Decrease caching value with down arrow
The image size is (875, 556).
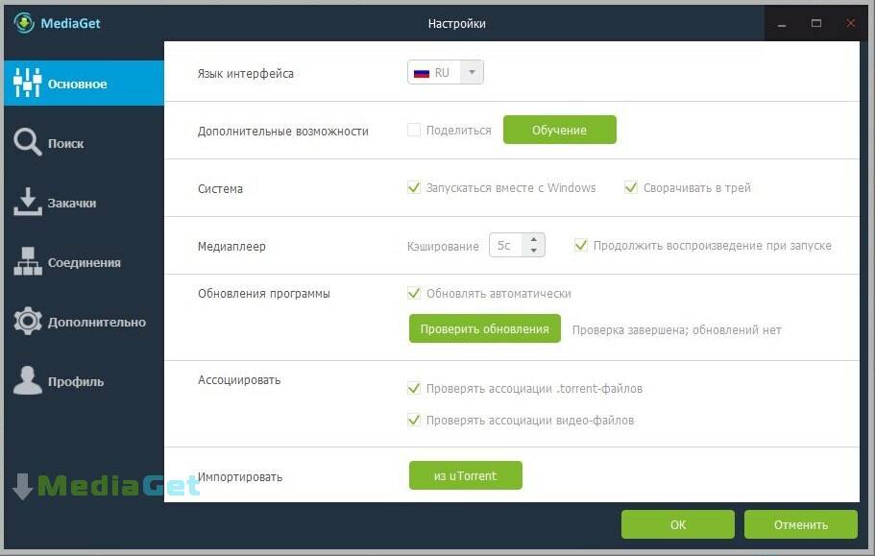(x=534, y=252)
